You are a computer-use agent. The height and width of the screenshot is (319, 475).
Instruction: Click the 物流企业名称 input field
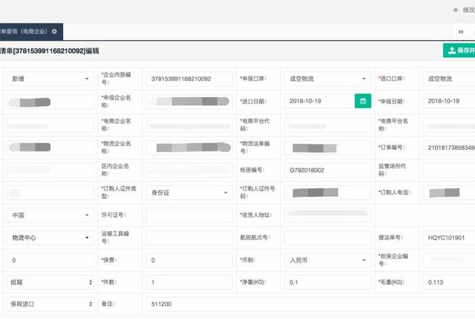pos(189,147)
